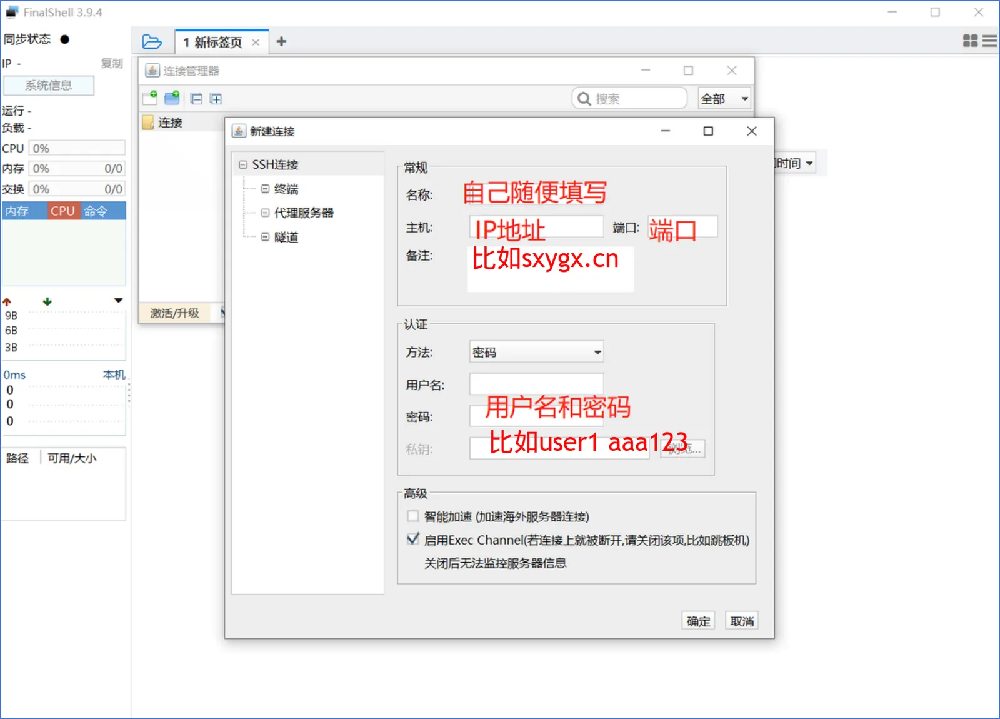Click the new folder icon in connection manager
Viewport: 1000px width, 719px height.
click(172, 98)
